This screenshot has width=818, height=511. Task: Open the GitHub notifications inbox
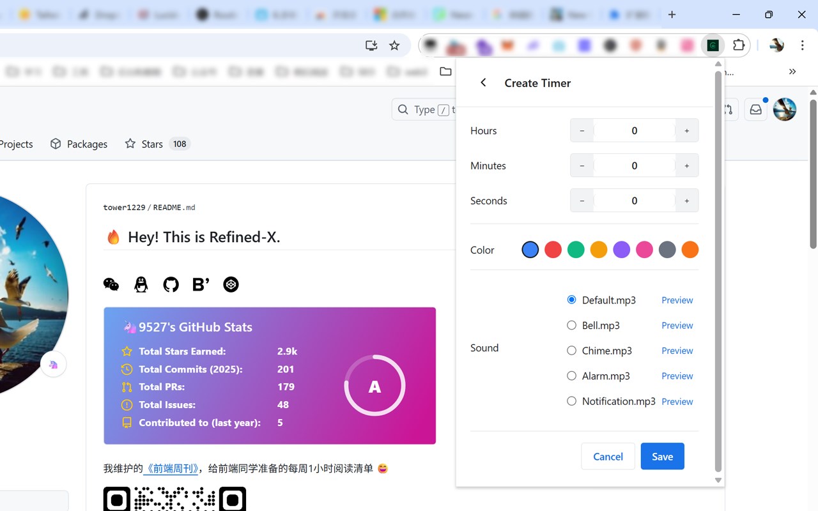click(x=756, y=110)
